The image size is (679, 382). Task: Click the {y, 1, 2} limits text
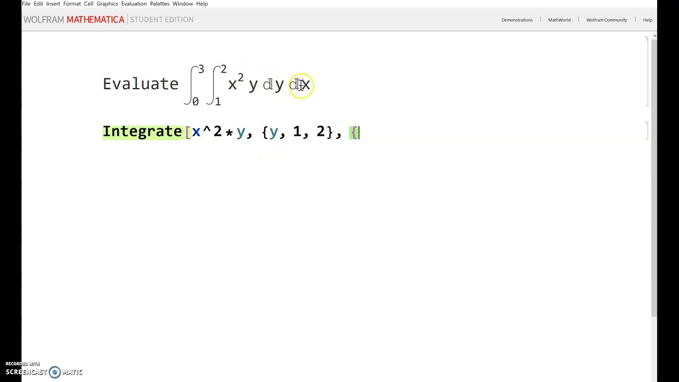point(298,132)
